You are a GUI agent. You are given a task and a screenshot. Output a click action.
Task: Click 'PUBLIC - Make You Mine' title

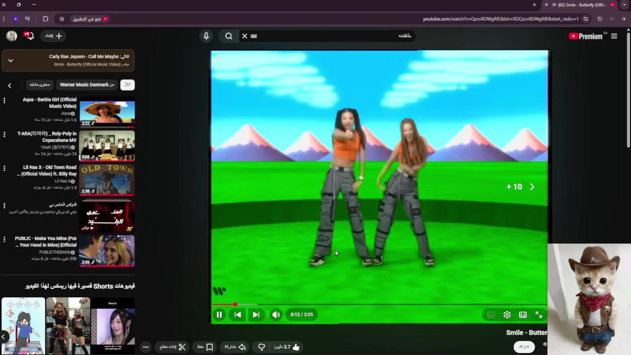click(46, 242)
